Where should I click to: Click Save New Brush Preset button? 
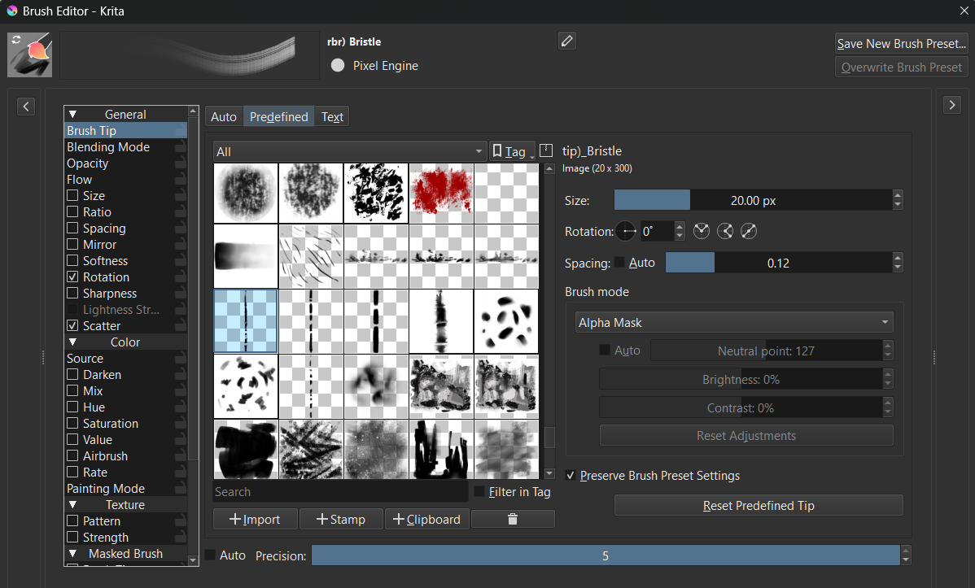[x=902, y=43]
